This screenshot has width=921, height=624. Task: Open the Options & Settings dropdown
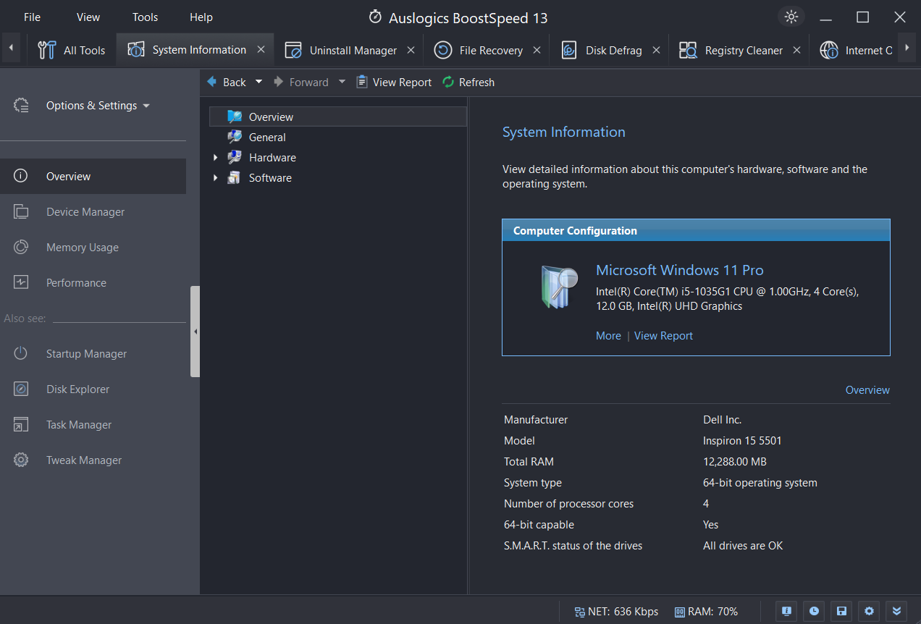click(98, 106)
